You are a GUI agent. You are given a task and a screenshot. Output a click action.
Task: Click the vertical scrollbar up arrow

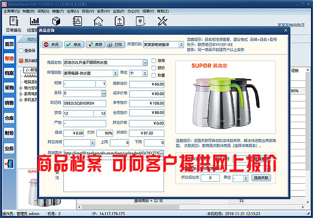click(308, 70)
